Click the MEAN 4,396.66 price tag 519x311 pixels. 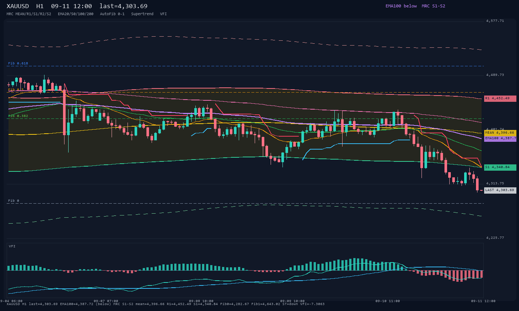click(500, 133)
